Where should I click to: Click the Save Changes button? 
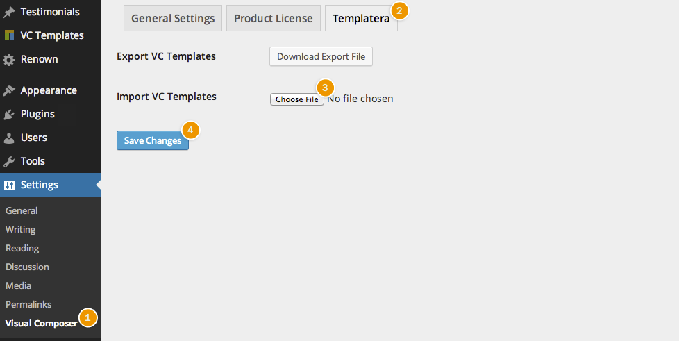153,140
